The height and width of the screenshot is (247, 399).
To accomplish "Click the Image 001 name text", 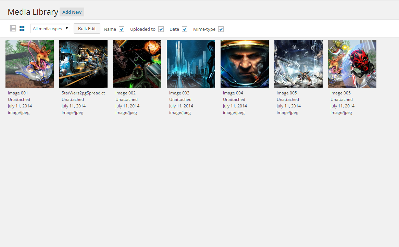I will [18, 93].
